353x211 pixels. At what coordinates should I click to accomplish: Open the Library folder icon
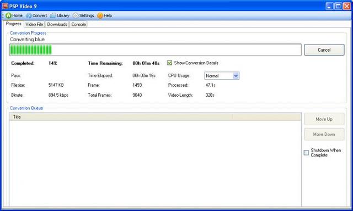coord(53,15)
